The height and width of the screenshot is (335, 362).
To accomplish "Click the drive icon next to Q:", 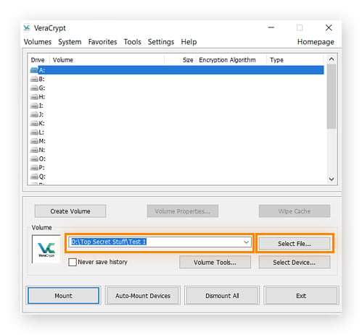I will point(34,177).
